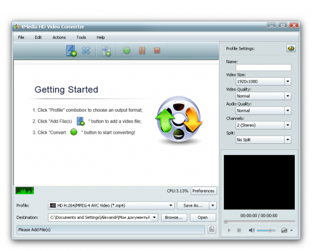312x251 pixels.
Task: Click the red Stop toolbar button
Action: point(157,51)
